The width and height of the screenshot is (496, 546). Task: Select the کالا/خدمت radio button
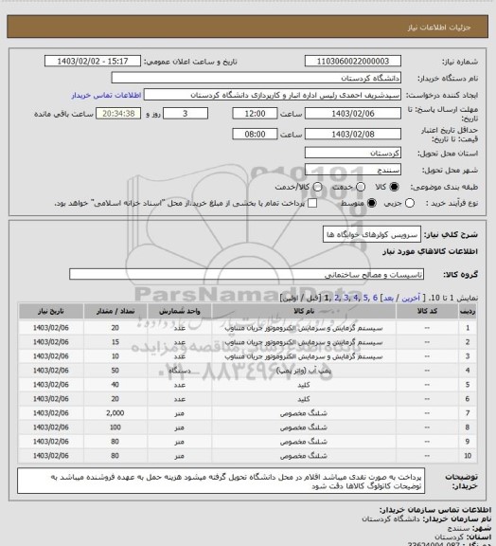click(317, 187)
